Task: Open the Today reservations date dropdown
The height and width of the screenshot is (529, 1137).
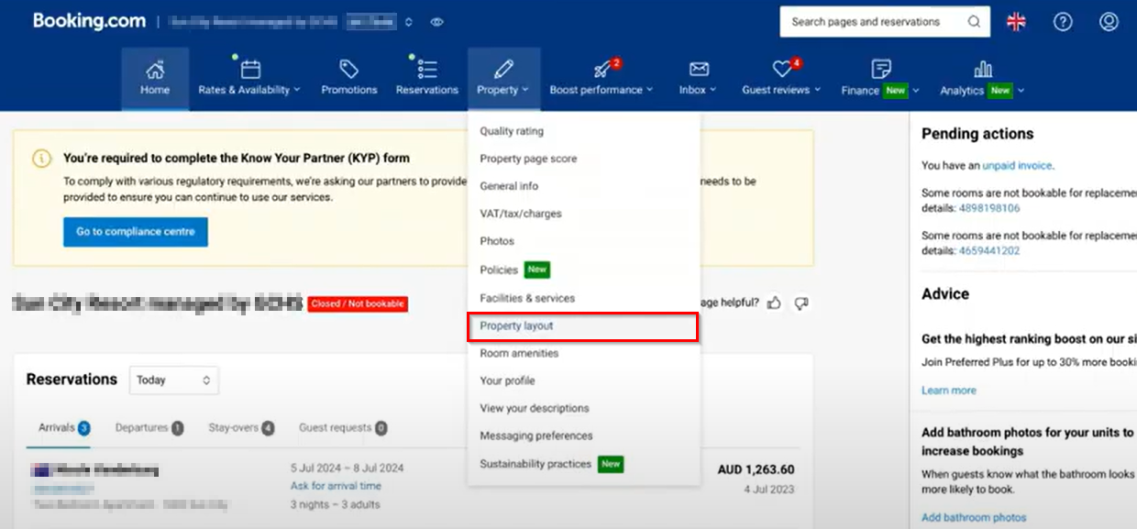Action: coord(173,380)
